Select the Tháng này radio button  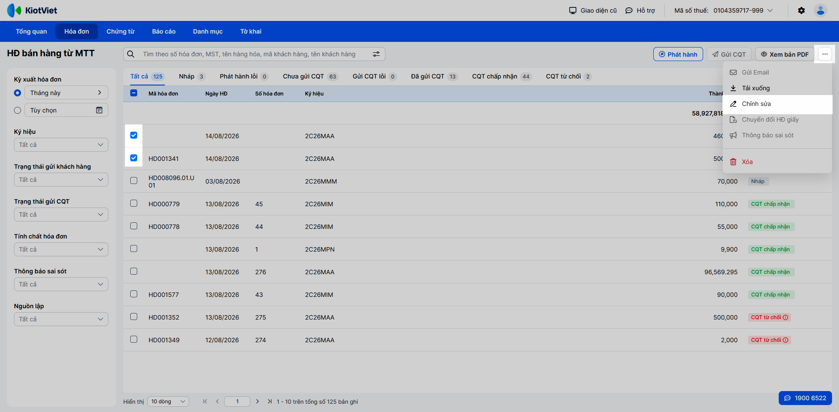[17, 93]
